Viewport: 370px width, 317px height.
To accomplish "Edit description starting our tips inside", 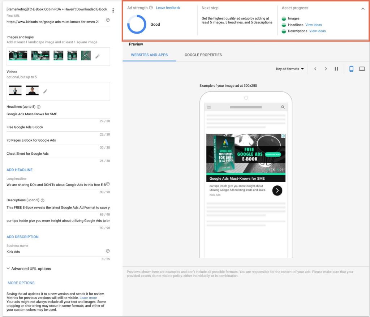I will click(x=58, y=221).
